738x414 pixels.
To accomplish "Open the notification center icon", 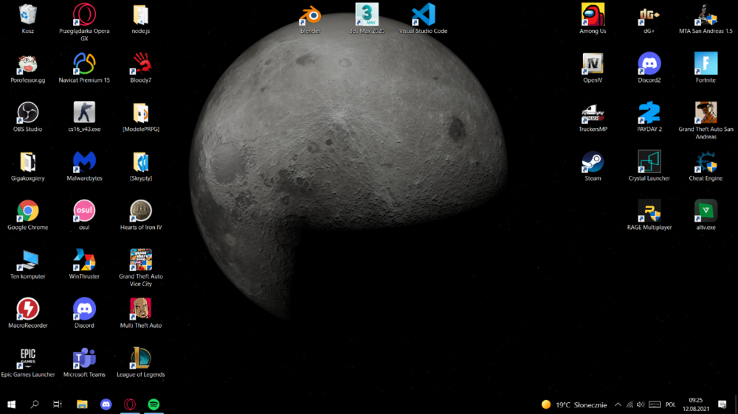I will tap(723, 404).
